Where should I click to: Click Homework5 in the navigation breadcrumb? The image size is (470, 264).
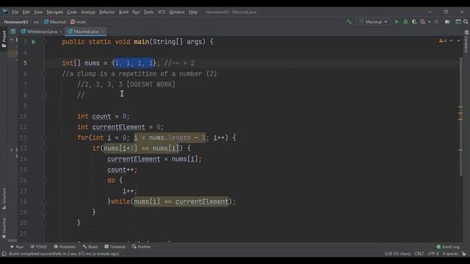click(16, 22)
